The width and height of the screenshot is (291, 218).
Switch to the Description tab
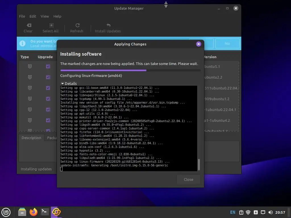[31, 138]
